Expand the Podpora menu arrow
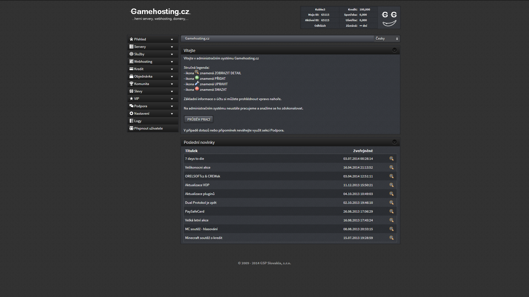 point(172,106)
